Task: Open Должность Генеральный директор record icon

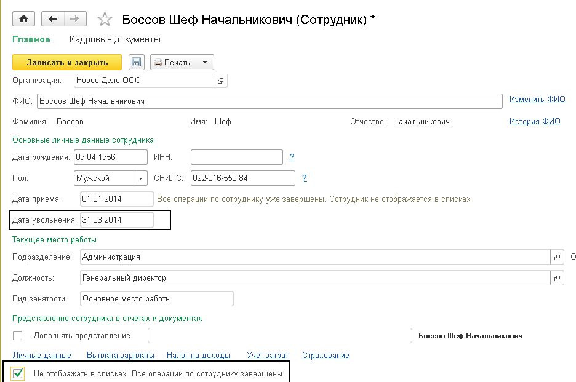Action: (557, 278)
